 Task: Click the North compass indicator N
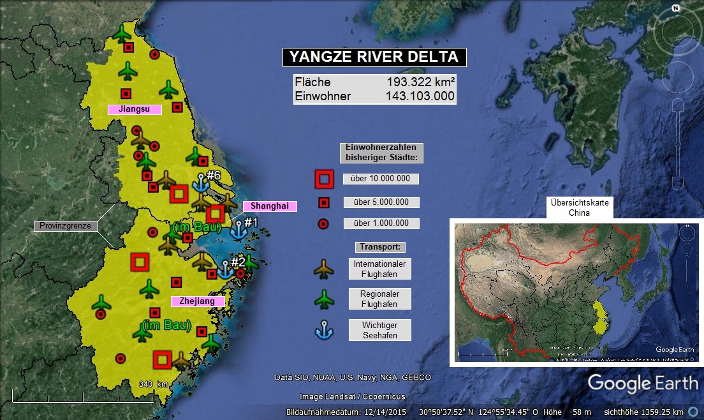pyautogui.click(x=675, y=8)
